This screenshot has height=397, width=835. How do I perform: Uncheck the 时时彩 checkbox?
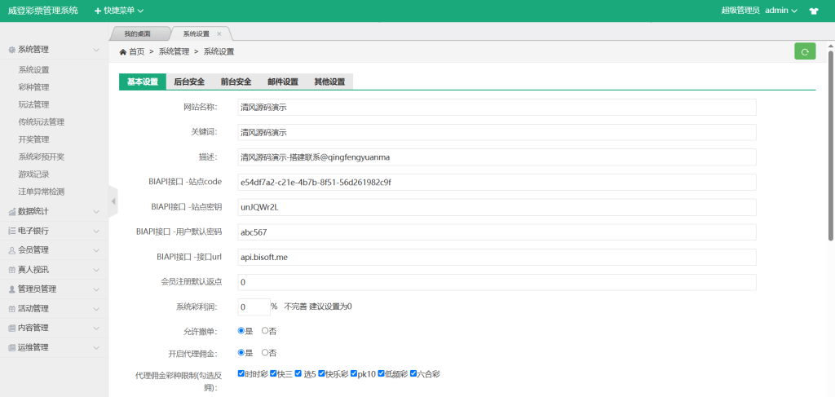pyautogui.click(x=241, y=373)
